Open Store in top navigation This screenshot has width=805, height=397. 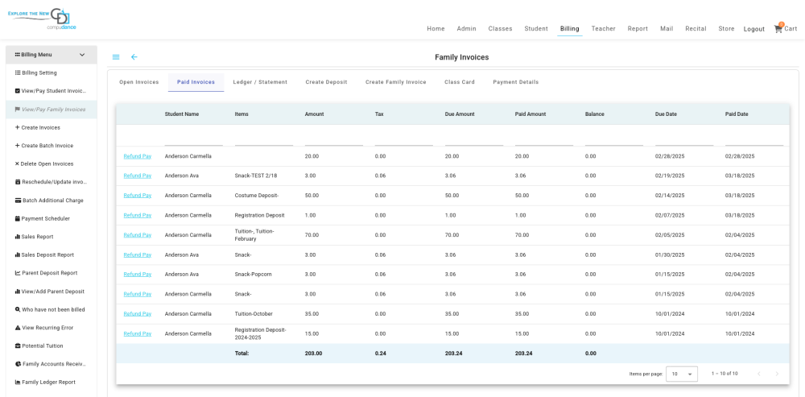(726, 29)
